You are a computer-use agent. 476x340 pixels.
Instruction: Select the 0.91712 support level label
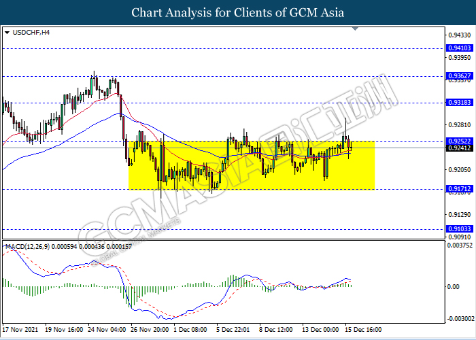460,189
